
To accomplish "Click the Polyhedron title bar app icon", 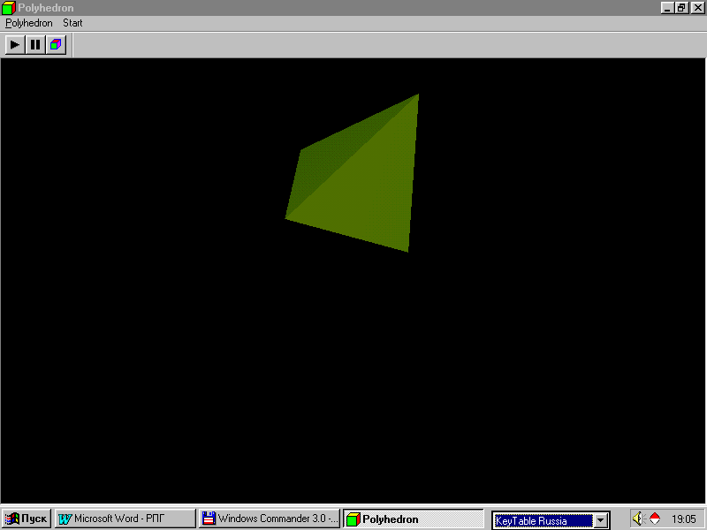I will click(x=9, y=8).
